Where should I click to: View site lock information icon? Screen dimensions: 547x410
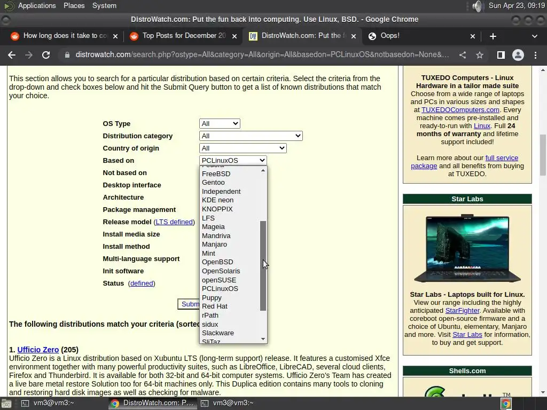pyautogui.click(x=67, y=55)
